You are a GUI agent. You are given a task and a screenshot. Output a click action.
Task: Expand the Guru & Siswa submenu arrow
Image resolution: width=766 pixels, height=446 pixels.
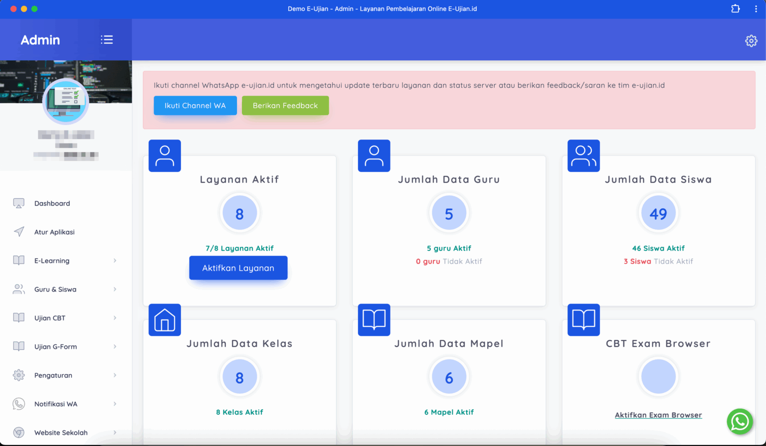click(115, 290)
